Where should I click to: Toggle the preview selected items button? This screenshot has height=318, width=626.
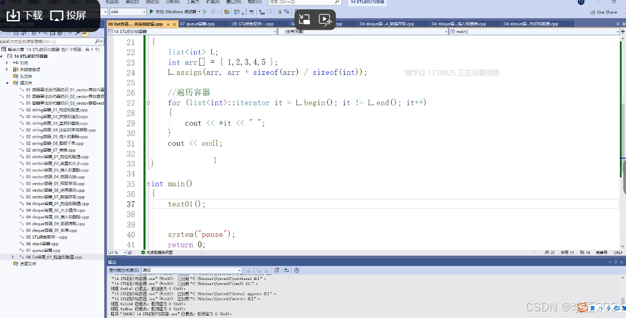point(84,33)
